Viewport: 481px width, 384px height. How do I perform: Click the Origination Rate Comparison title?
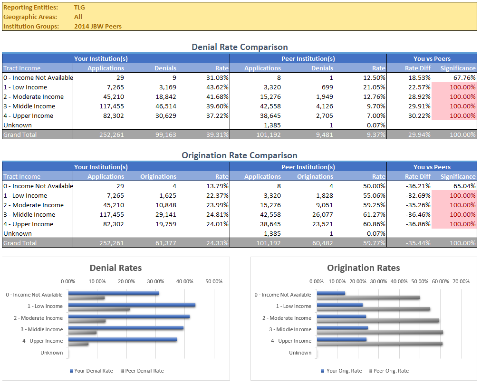[240, 155]
